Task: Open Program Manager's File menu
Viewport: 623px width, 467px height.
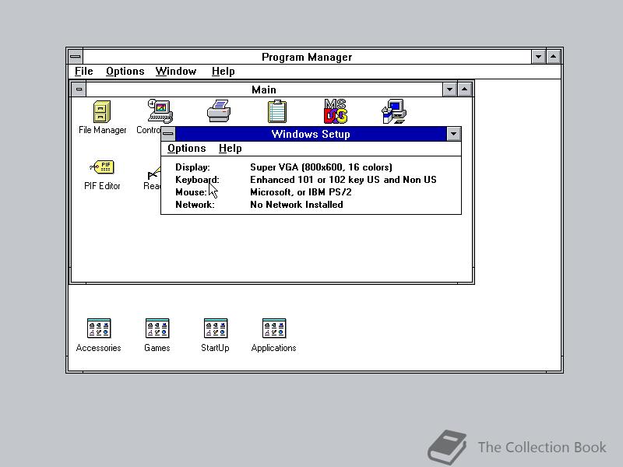Action: click(84, 71)
